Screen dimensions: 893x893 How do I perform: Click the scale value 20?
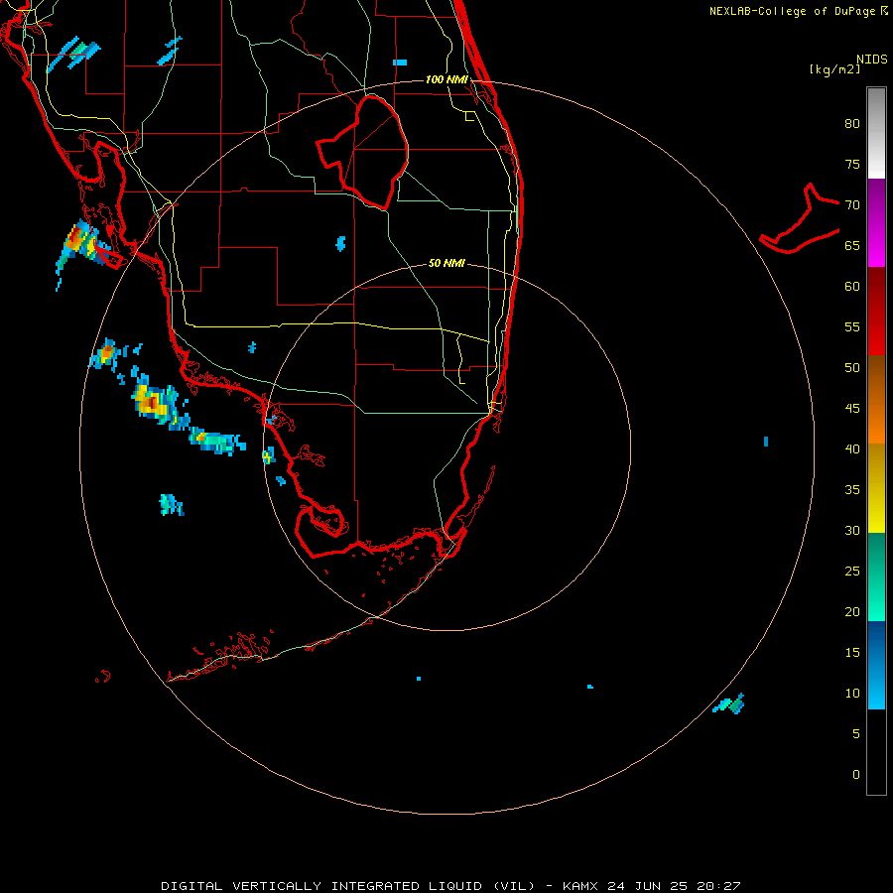pyautogui.click(x=852, y=611)
